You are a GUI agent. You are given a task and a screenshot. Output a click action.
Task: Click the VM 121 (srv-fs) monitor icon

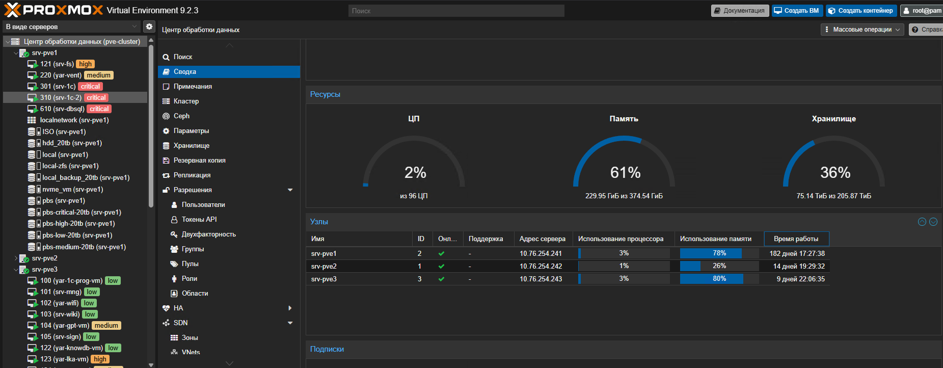coord(33,64)
